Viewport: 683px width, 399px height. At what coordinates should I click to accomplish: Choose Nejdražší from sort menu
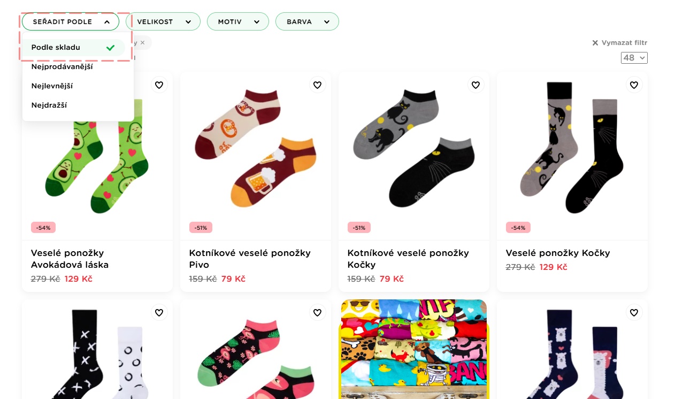click(49, 105)
